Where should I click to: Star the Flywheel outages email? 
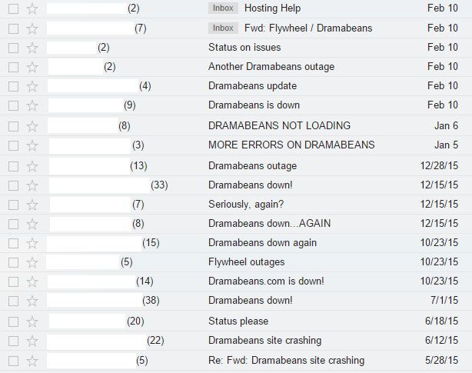click(32, 263)
